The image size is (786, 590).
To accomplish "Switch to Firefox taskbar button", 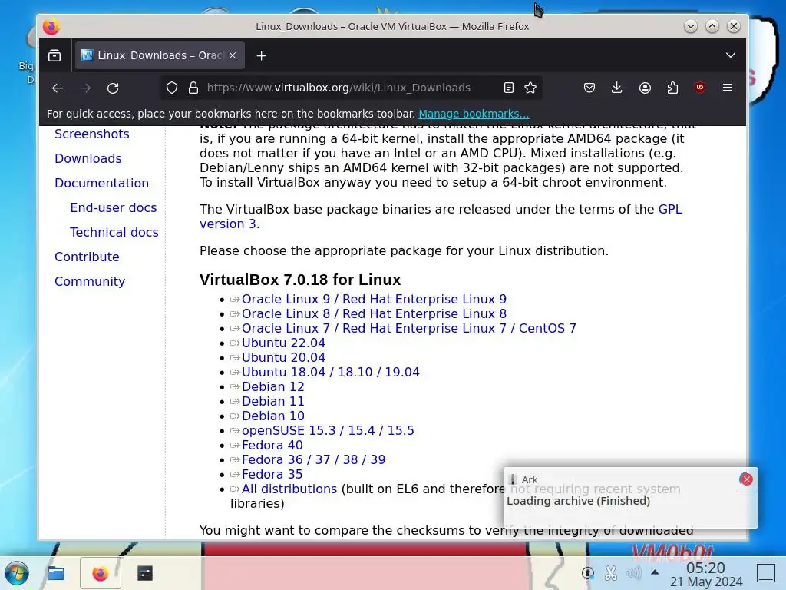I will [x=101, y=573].
